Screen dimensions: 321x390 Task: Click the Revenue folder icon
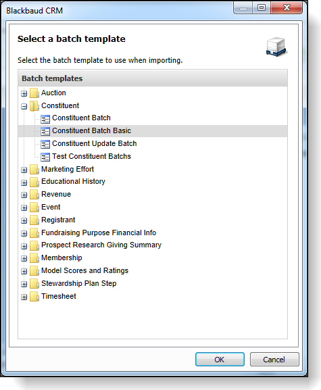pos(34,195)
